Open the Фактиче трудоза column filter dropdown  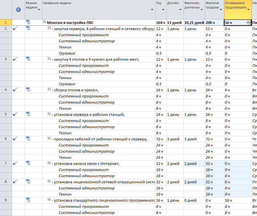point(221,10)
